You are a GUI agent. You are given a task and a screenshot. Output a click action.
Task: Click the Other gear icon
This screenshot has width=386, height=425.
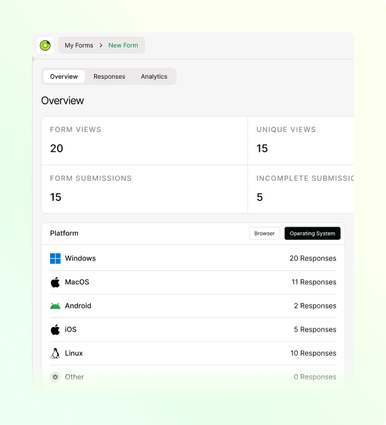(55, 377)
